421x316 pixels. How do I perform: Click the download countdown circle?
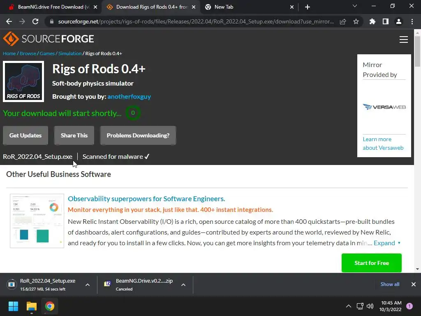point(133,113)
